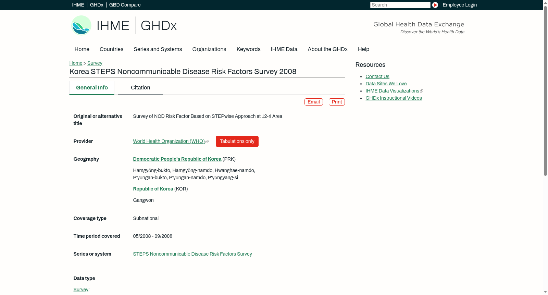The image size is (548, 295).
Task: Click the scrollbar up arrow
Action: pyautogui.click(x=545, y=2)
